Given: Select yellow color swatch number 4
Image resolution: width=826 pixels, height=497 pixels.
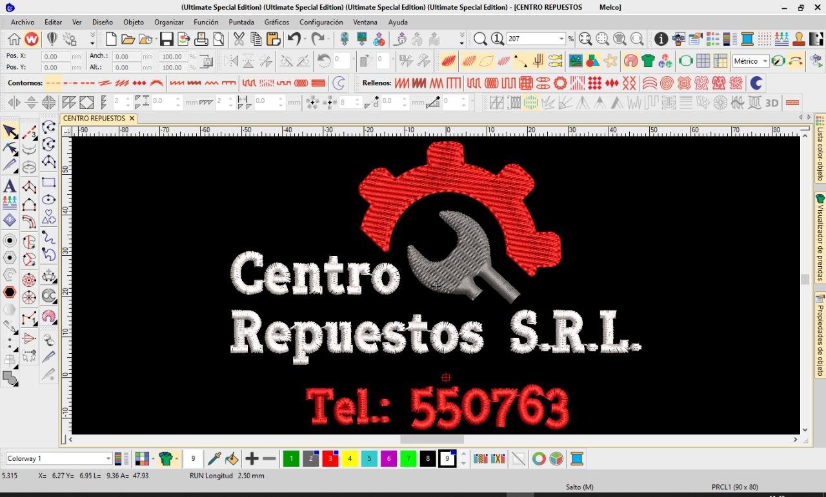Looking at the screenshot, I should coord(350,459).
